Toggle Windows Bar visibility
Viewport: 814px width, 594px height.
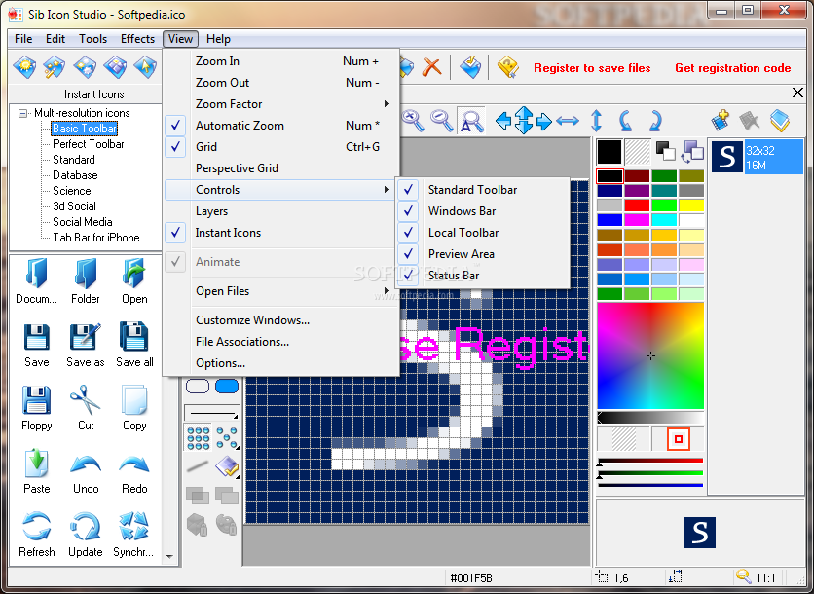pos(482,210)
